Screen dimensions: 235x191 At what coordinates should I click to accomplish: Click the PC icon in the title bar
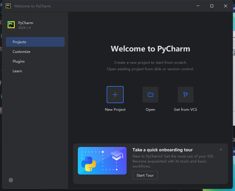point(8,6)
